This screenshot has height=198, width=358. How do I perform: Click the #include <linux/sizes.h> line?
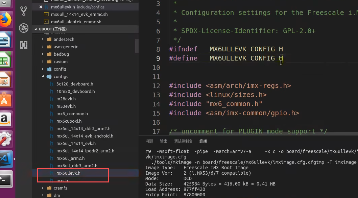click(x=218, y=95)
